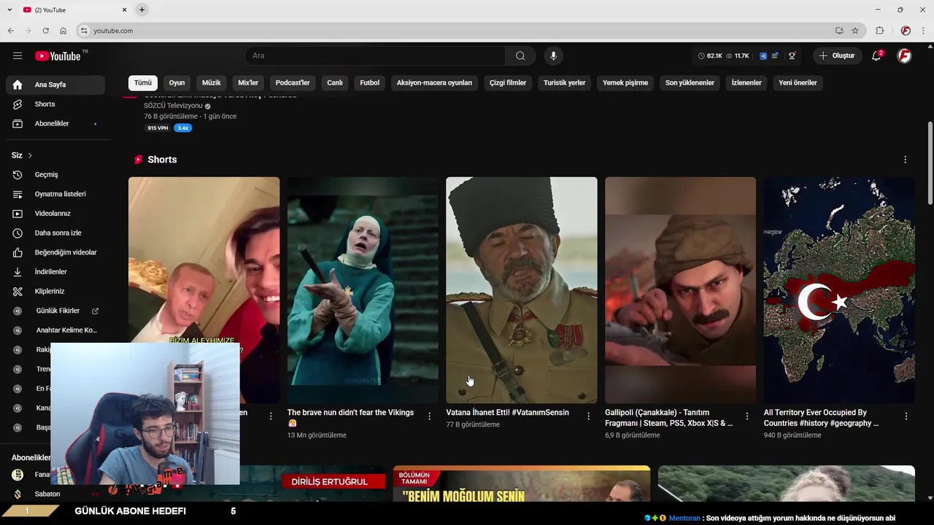
Task: Open the notifications bell
Action: (x=877, y=56)
